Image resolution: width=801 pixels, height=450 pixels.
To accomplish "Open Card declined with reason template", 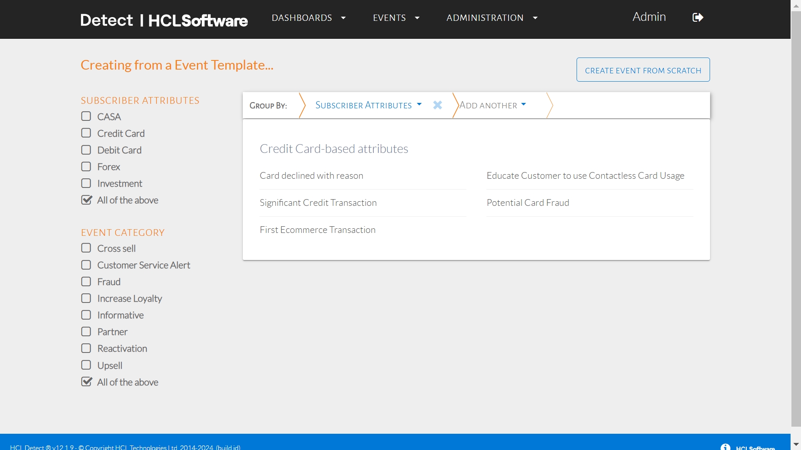I will [x=311, y=176].
